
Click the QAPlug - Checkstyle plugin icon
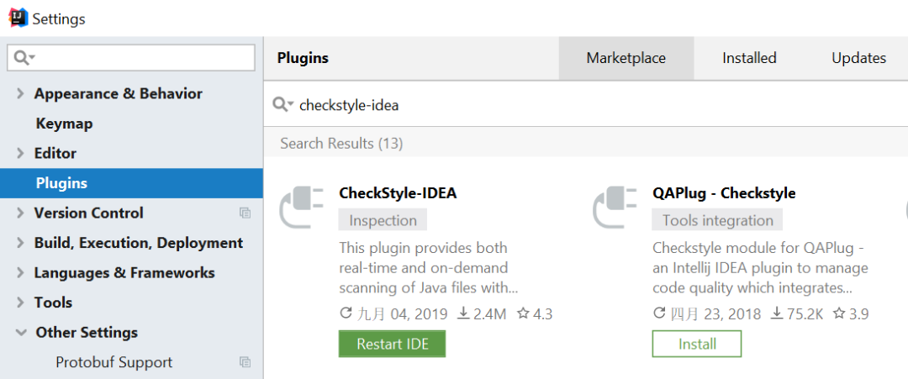615,207
